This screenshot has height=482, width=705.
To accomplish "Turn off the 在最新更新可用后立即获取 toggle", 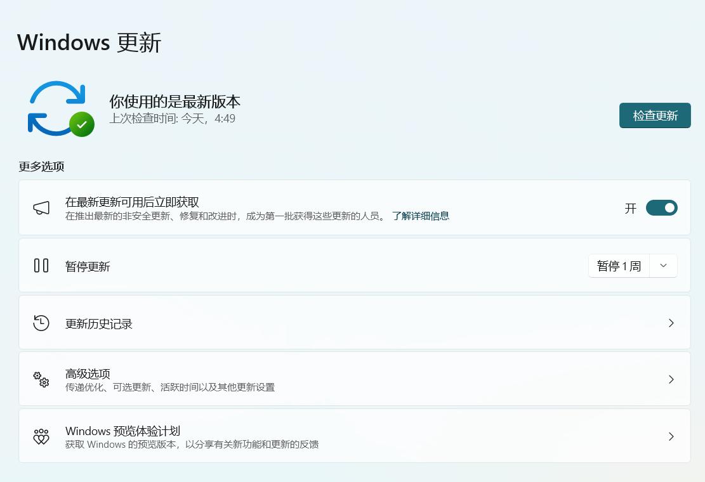I will click(661, 208).
